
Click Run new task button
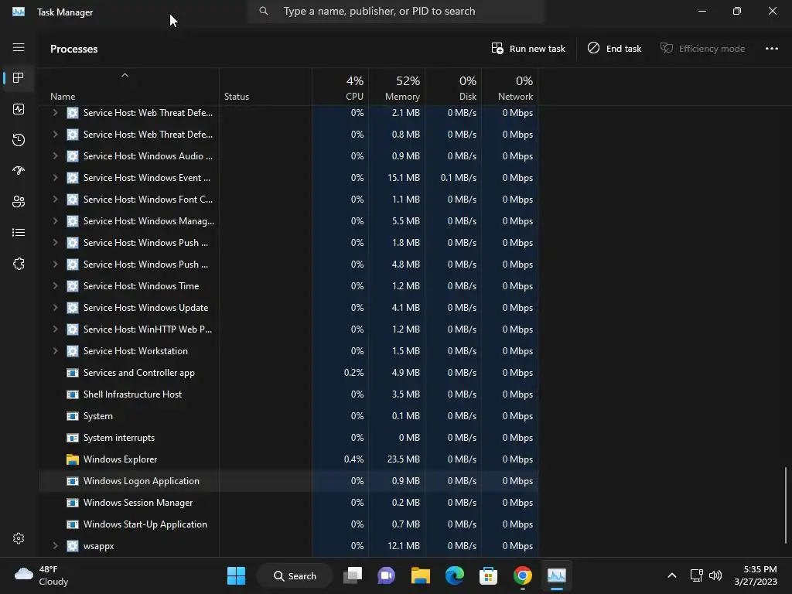click(x=528, y=49)
